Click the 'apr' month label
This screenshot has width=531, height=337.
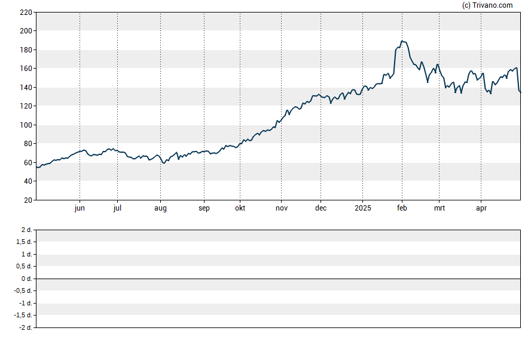(481, 208)
